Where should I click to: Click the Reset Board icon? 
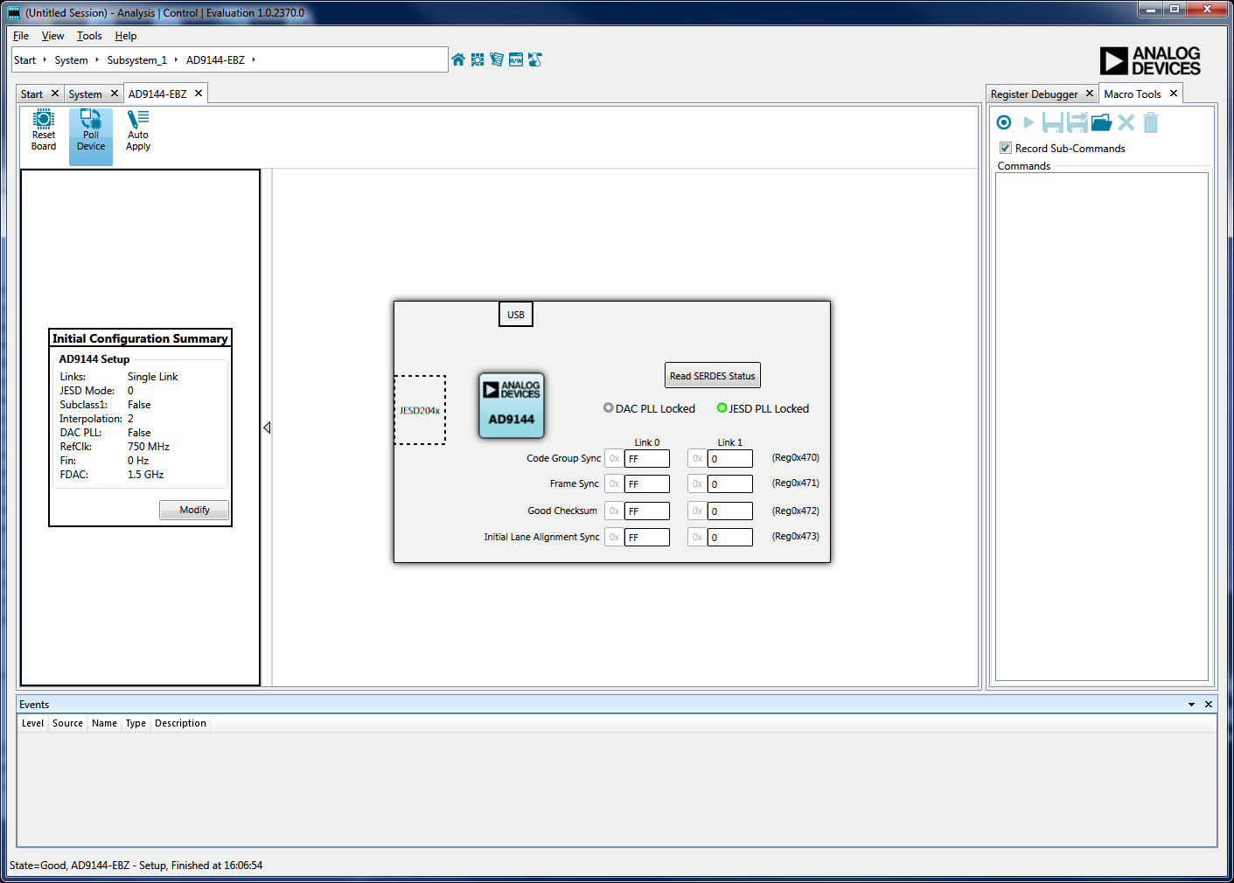tap(44, 130)
